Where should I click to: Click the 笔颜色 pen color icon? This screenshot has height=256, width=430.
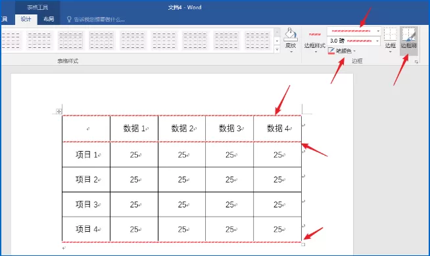pos(331,51)
